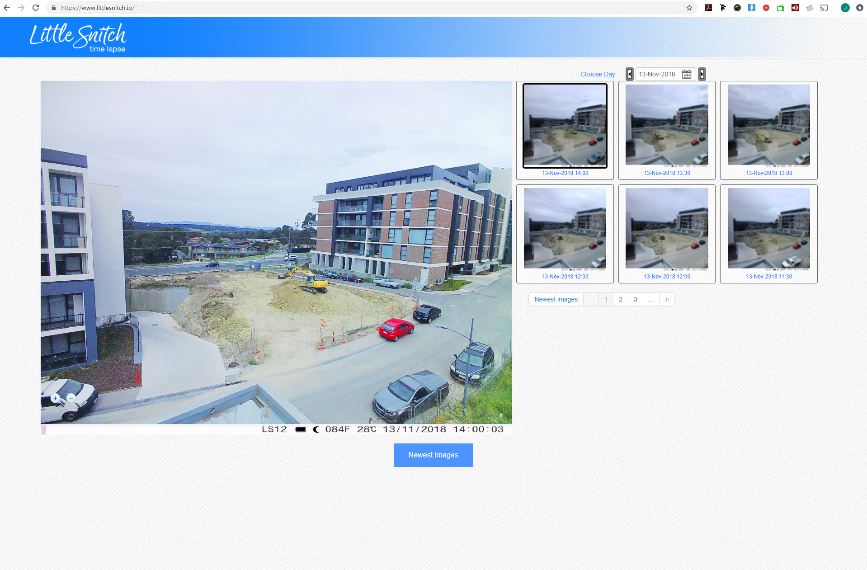The height and width of the screenshot is (570, 867).
Task: Open the calendar date picker icon
Action: [x=686, y=74]
